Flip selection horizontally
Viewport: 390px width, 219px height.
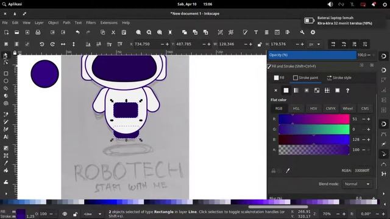tap(63, 44)
